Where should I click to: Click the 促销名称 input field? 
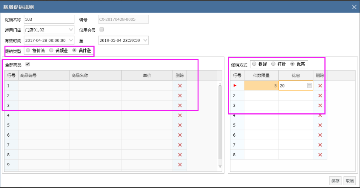(49, 19)
